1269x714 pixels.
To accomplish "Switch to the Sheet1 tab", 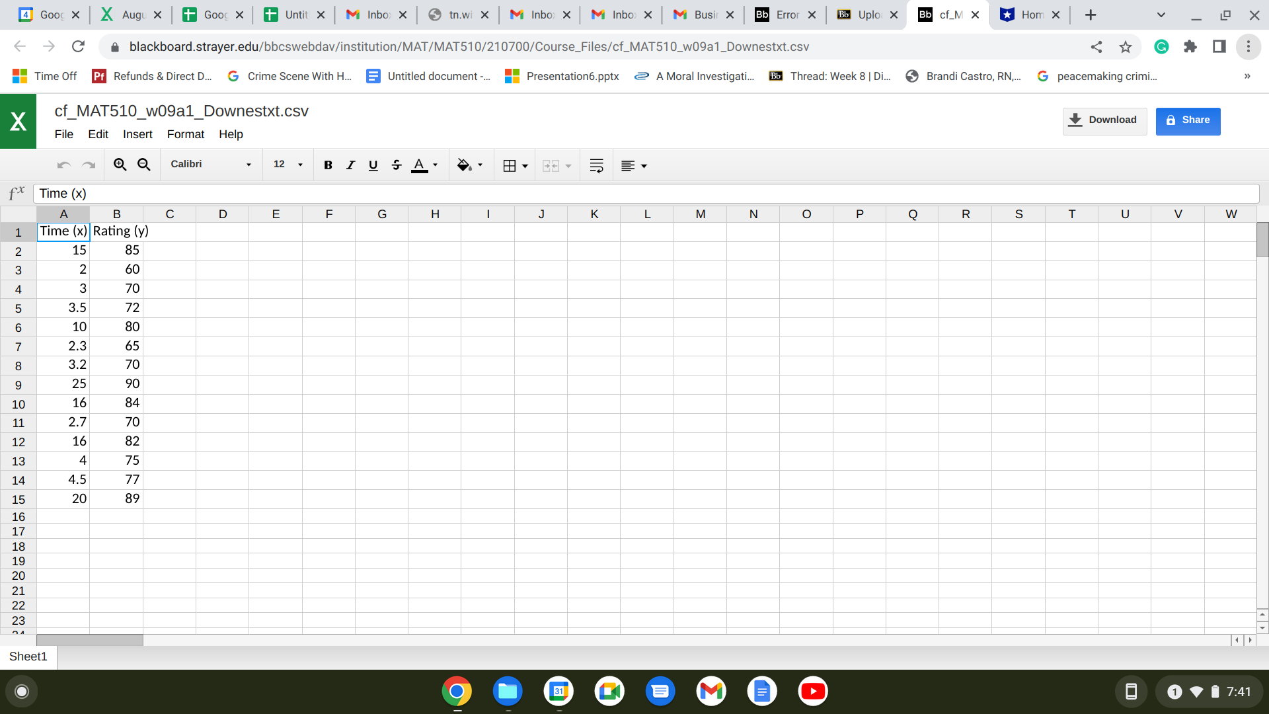I will point(28,656).
